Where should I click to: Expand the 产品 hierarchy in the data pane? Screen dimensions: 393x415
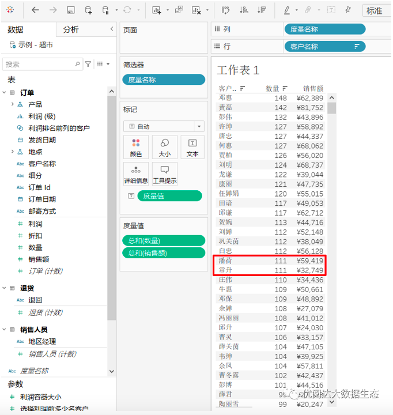pyautogui.click(x=12, y=104)
